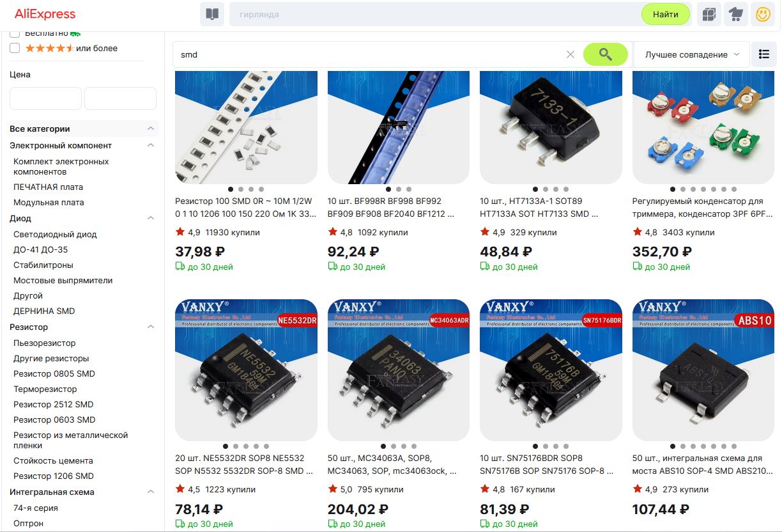Collapse the Диод category section
Screen dimensions: 782x532
pyautogui.click(x=151, y=218)
